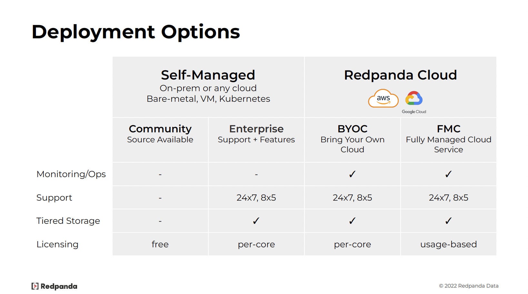Click the 2022 Redpanda Data copyright text
Screen dimensions: 528x294
point(469,286)
